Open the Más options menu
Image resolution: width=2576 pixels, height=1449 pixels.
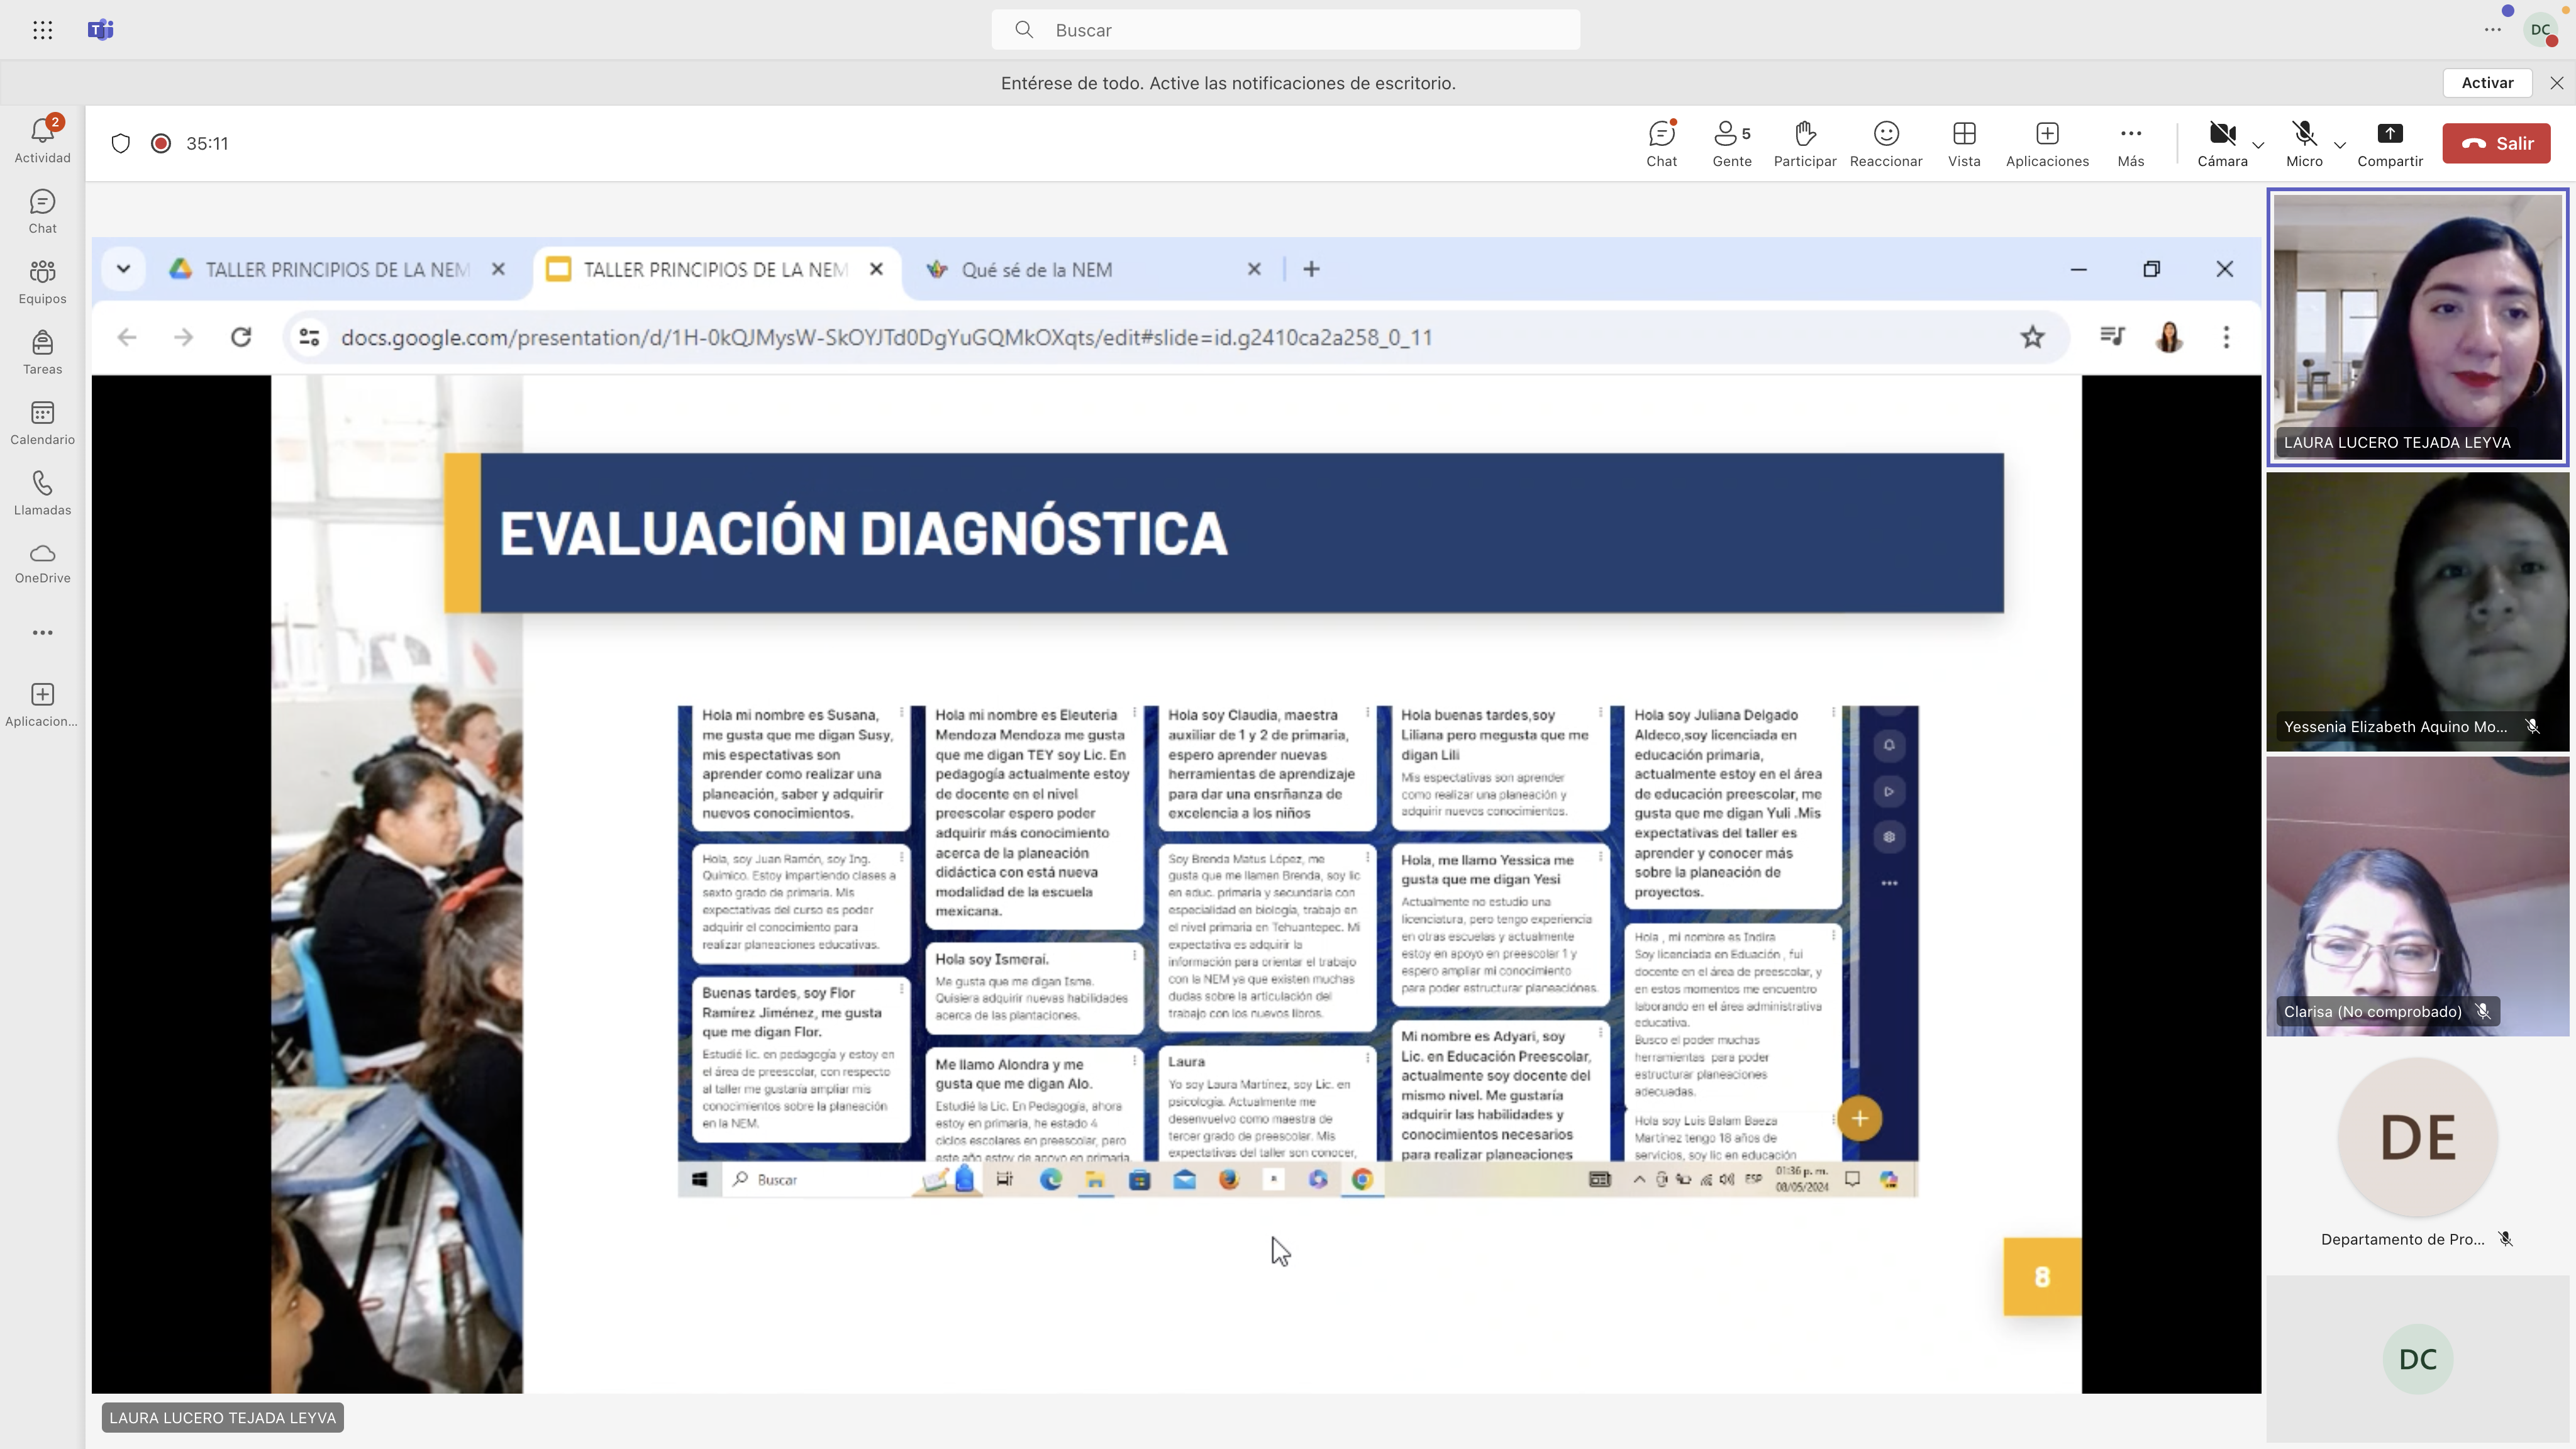(2131, 144)
